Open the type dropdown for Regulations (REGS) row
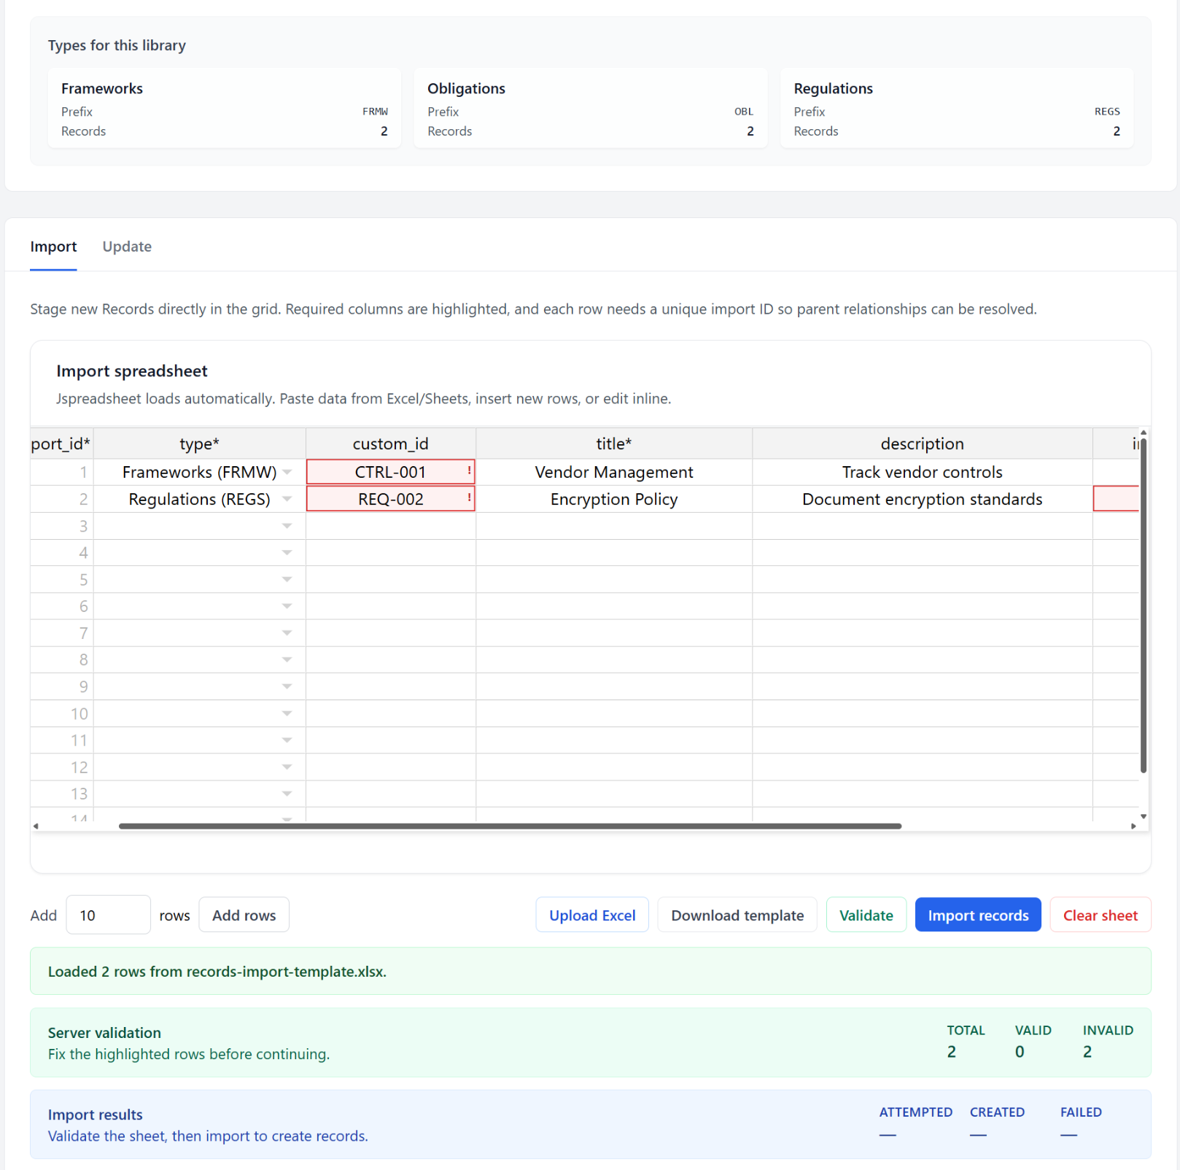This screenshot has height=1170, width=1180. 287,499
